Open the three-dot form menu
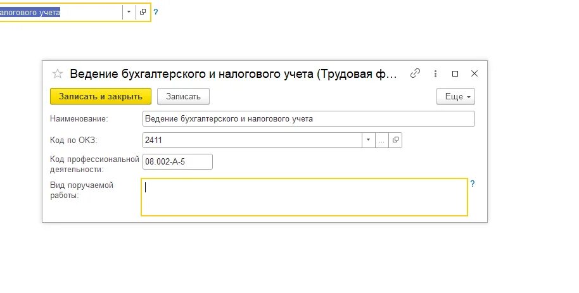This screenshot has width=579, height=293. click(x=435, y=74)
